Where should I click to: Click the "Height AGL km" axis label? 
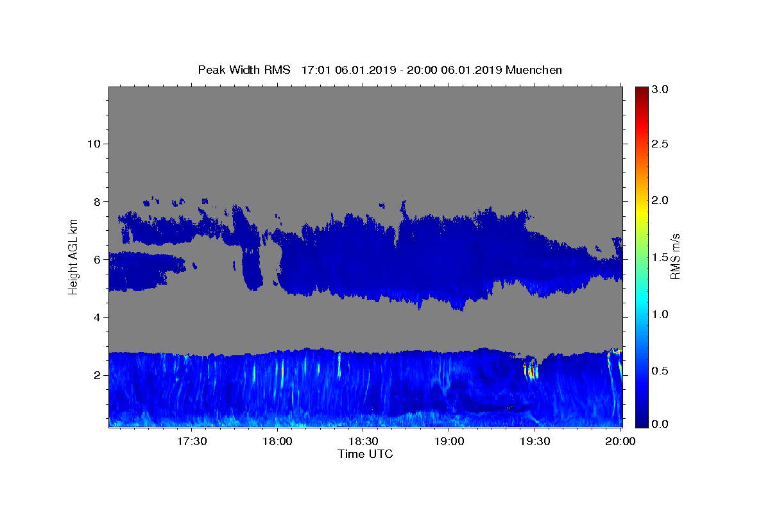point(74,256)
